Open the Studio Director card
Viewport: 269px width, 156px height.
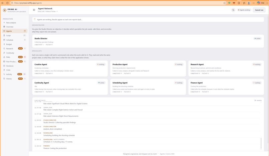(148, 41)
